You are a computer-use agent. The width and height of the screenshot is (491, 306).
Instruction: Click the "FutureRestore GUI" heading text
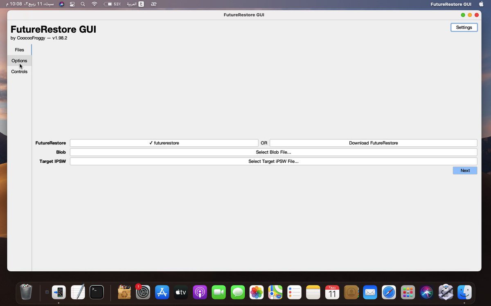[x=54, y=29]
